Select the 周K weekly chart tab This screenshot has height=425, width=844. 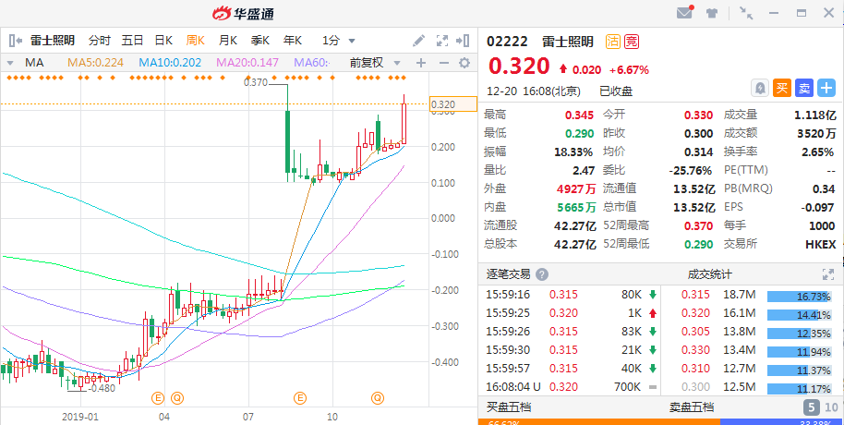(196, 41)
